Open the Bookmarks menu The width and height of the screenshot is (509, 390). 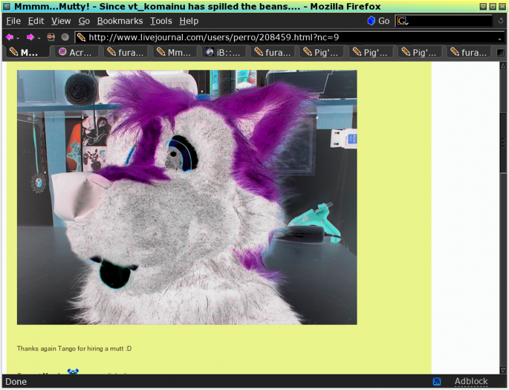120,21
